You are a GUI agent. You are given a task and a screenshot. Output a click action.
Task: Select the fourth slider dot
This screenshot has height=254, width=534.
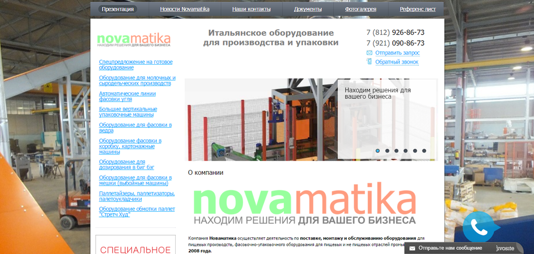tap(406, 151)
